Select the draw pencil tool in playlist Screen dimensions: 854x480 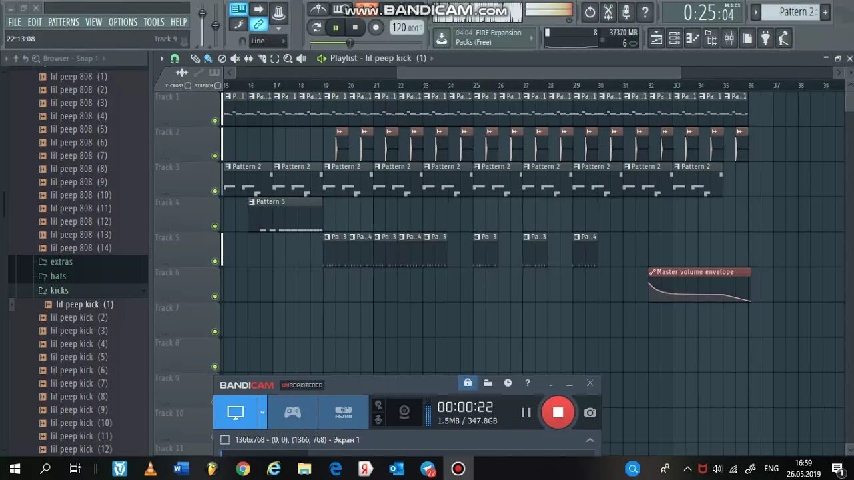point(195,59)
